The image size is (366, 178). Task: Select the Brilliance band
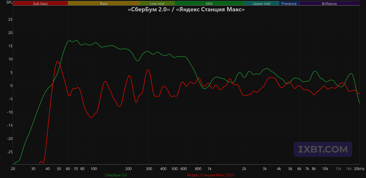tap(330, 4)
